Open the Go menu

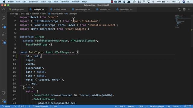(x=50, y=2)
